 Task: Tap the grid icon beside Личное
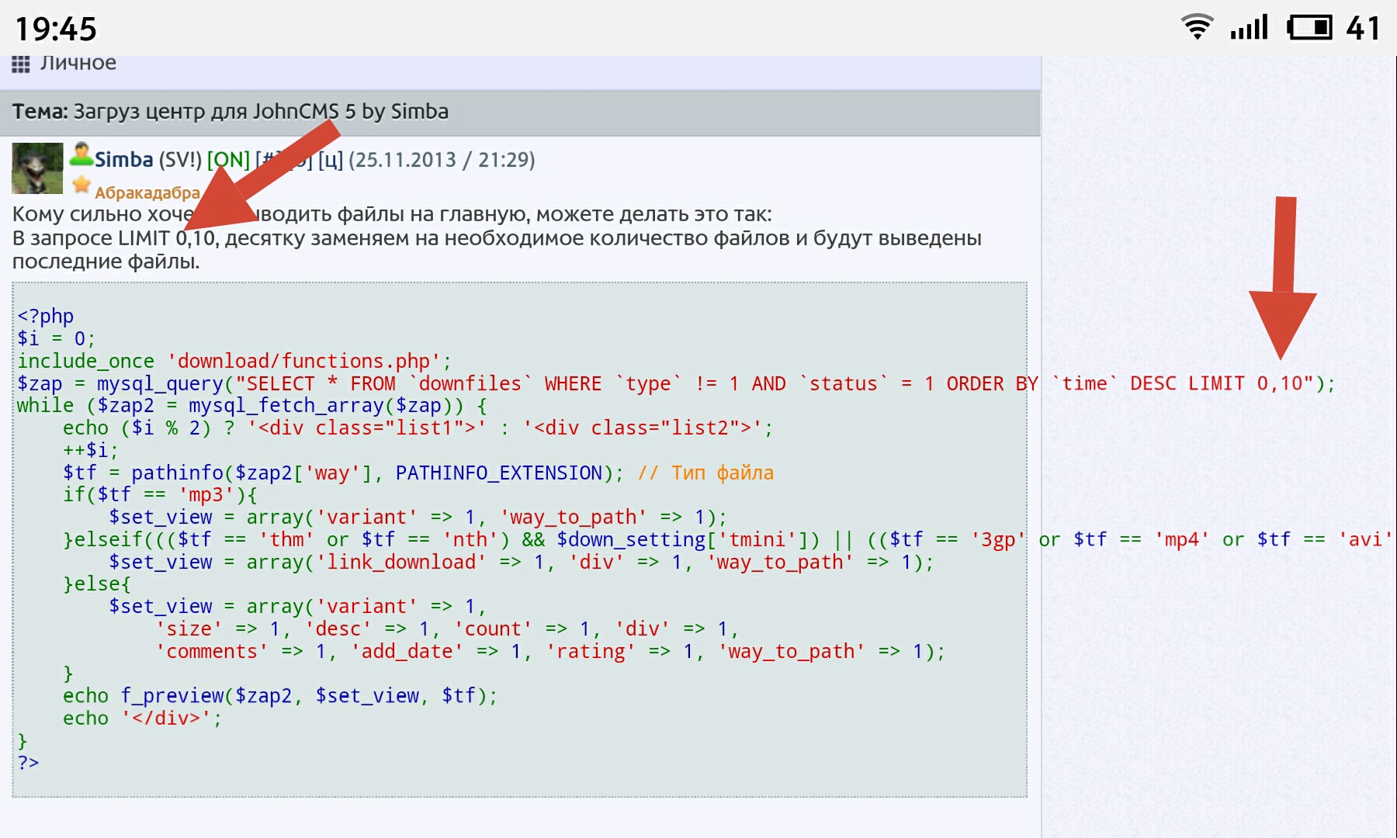[21, 64]
